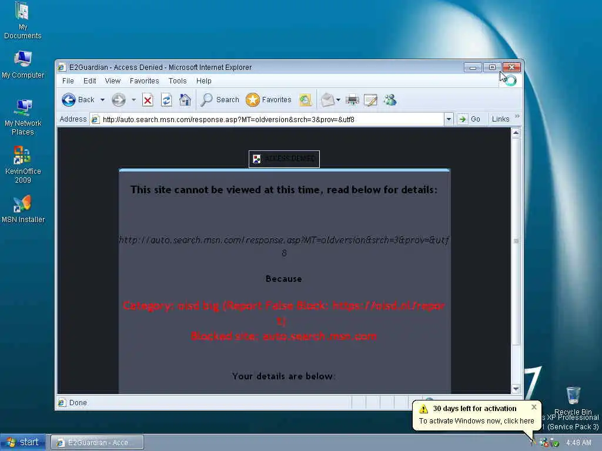Open the Home page icon
This screenshot has height=451, width=602.
pyautogui.click(x=185, y=100)
